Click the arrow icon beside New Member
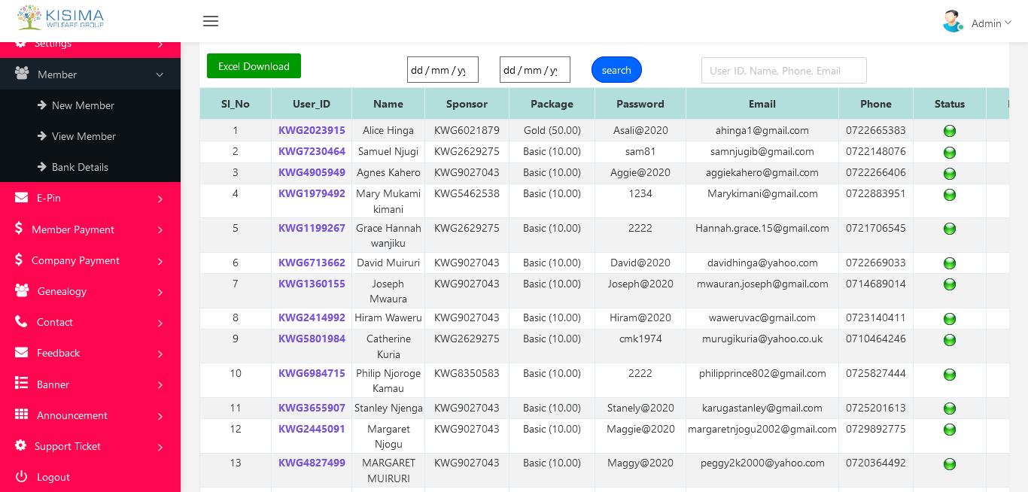Image resolution: width=1028 pixels, height=492 pixels. (42, 105)
